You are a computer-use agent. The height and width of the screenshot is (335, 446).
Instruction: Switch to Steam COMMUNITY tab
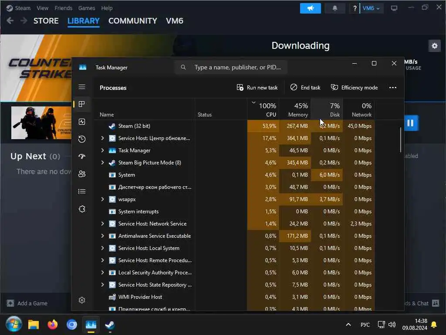click(132, 21)
